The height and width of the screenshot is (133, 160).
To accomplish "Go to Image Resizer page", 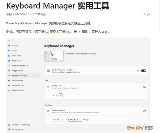I will coord(17,71).
